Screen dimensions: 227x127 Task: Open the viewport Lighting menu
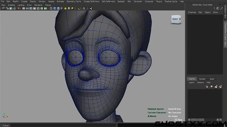(21, 5)
